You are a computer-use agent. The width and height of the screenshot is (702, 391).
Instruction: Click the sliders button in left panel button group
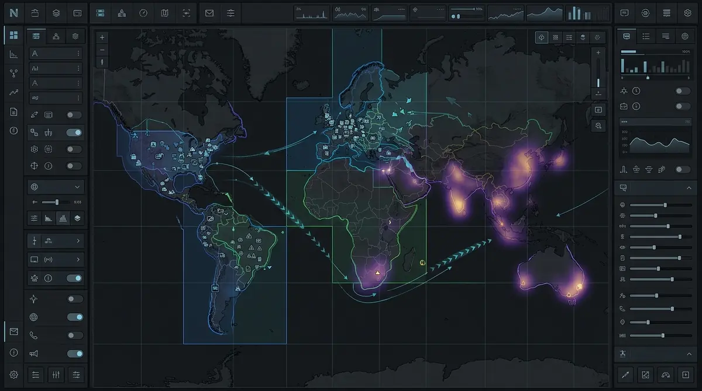tap(35, 218)
